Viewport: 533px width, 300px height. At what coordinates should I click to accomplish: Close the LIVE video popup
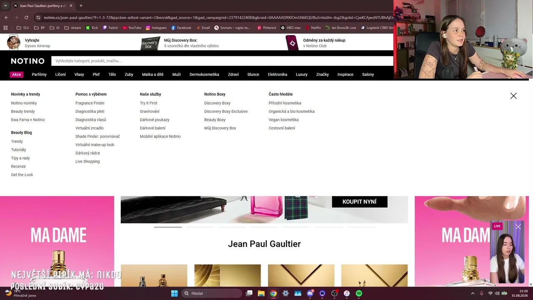point(518,227)
